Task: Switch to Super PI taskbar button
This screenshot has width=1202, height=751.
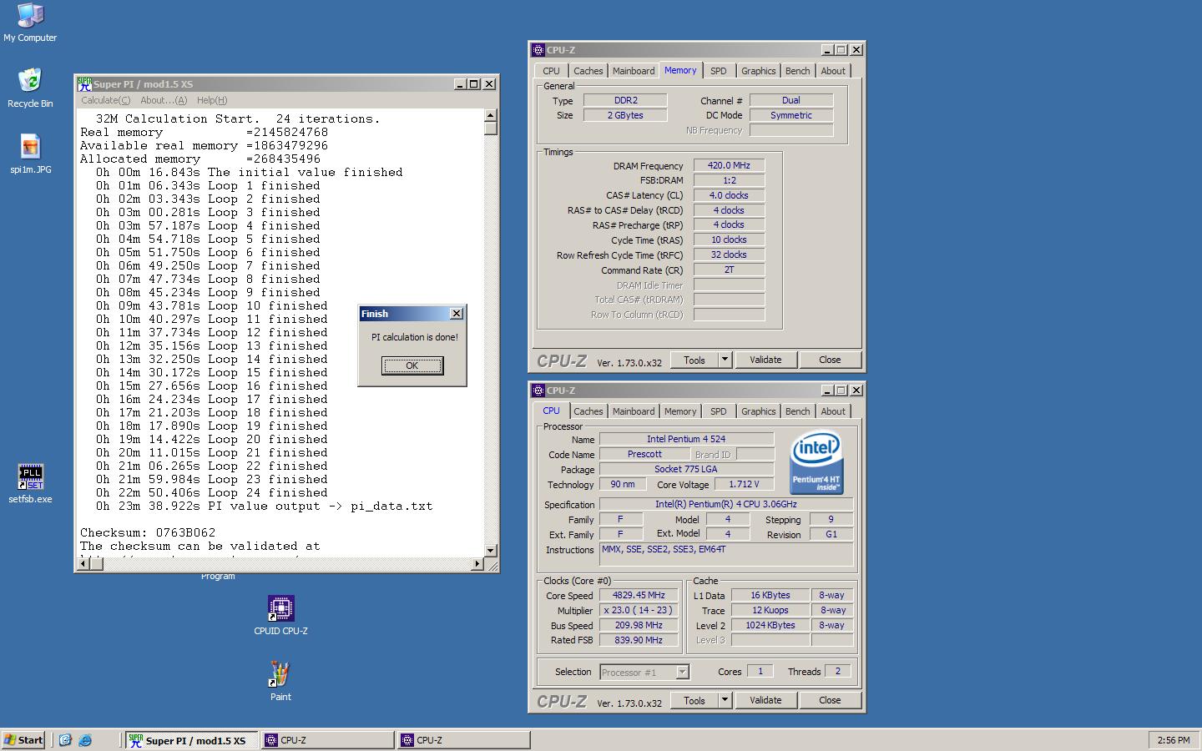Action: pyautogui.click(x=192, y=740)
